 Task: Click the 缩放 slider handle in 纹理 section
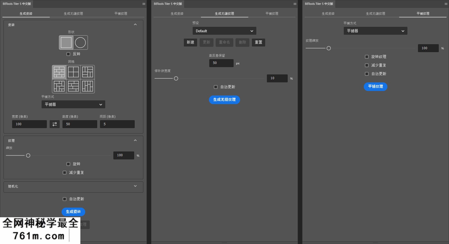pos(28,155)
